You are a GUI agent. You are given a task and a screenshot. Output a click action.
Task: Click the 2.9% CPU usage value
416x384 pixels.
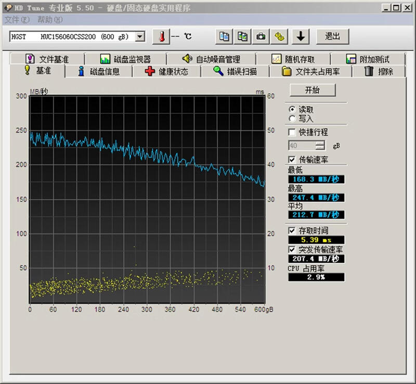click(316, 277)
